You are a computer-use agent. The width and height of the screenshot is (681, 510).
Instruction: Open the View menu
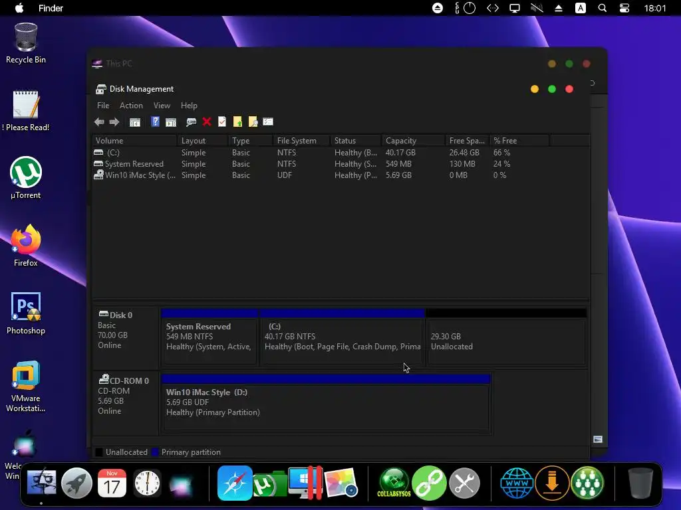[x=162, y=106]
